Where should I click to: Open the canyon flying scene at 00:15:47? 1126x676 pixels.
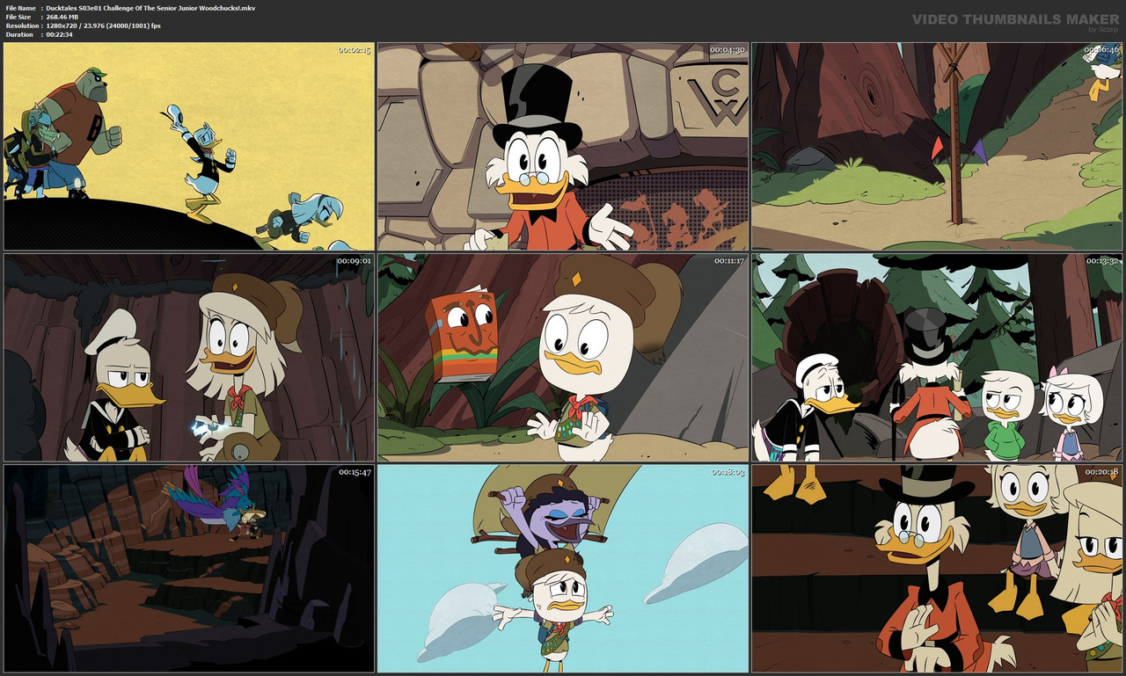tap(187, 571)
